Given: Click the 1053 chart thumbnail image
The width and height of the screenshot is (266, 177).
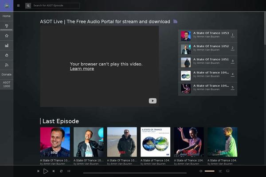Looking at the screenshot, I should (186, 36).
